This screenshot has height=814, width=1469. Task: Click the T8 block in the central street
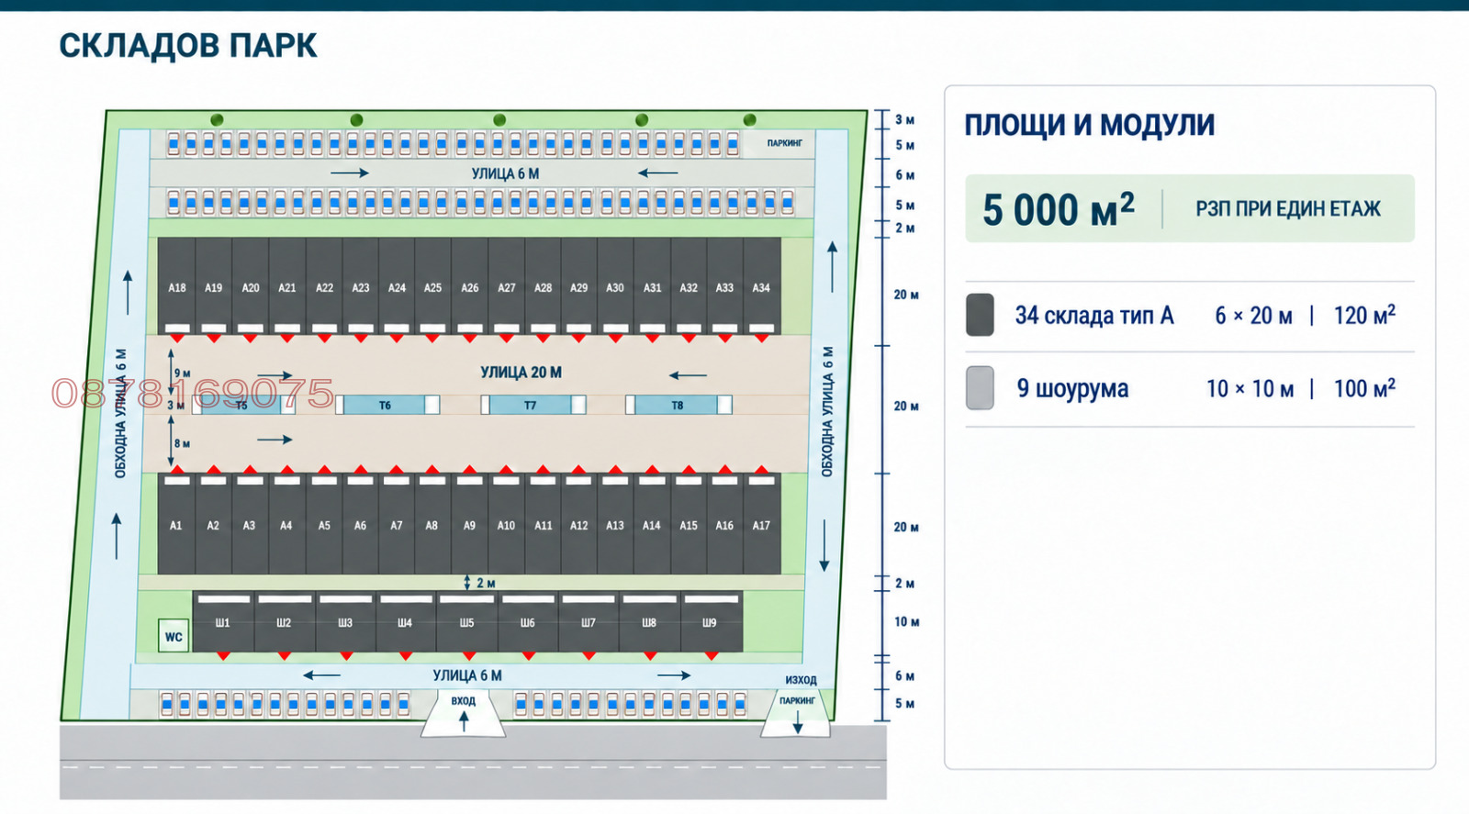(x=679, y=405)
